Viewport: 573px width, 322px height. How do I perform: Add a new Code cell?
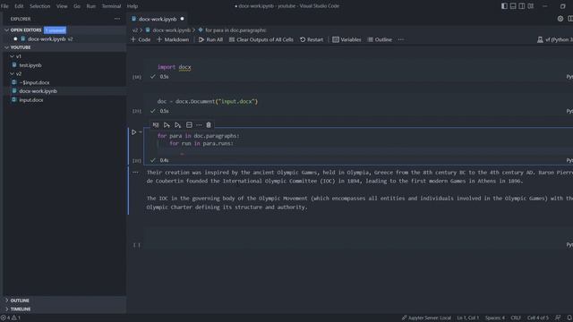[141, 39]
